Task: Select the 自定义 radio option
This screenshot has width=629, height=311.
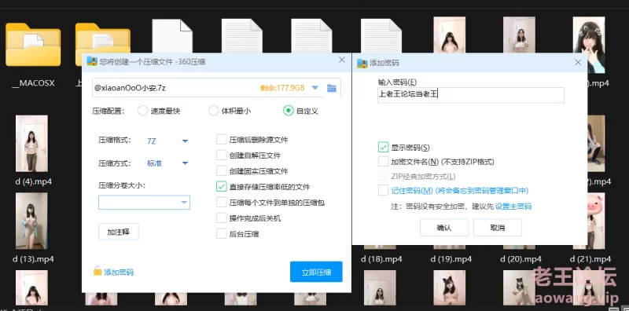Action: [288, 111]
